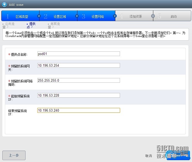This screenshot has width=192, height=162.
Task: Click arrow icon after 添加资源 step
Action: point(153,16)
